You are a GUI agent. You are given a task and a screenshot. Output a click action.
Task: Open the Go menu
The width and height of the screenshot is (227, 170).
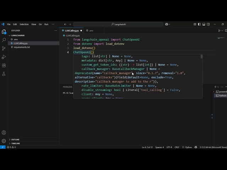(x=40, y=24)
